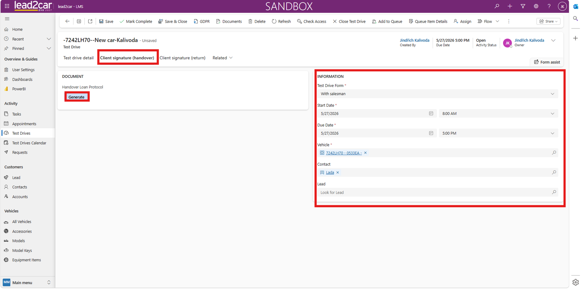582x289 pixels.
Task: Expand the Pinned section in the sidebar
Action: click(49, 48)
